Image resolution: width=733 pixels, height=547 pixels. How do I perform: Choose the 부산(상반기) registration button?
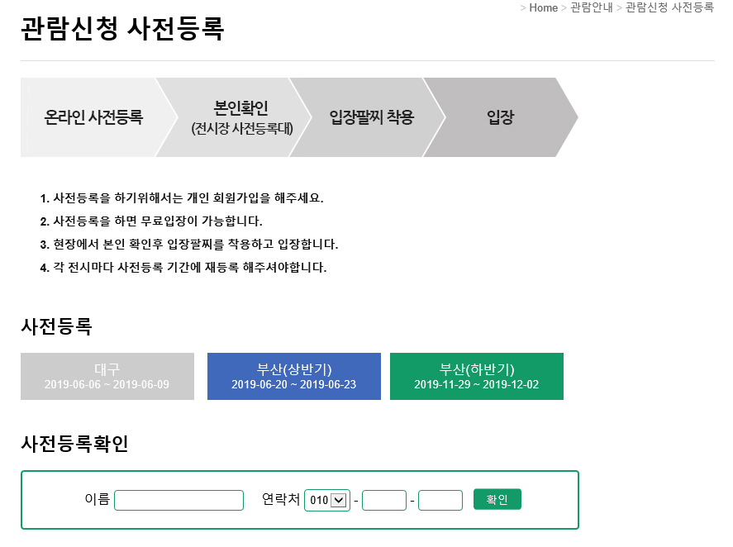pos(294,376)
